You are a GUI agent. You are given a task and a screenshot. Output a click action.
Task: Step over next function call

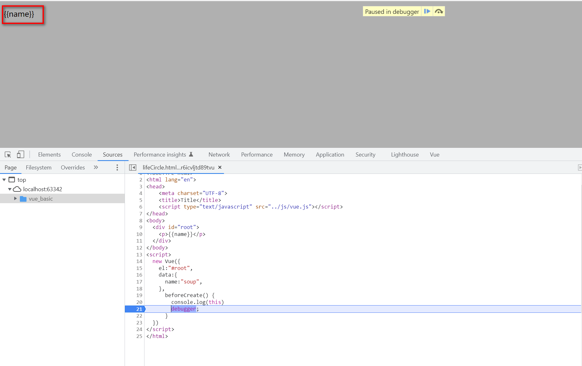tap(439, 12)
